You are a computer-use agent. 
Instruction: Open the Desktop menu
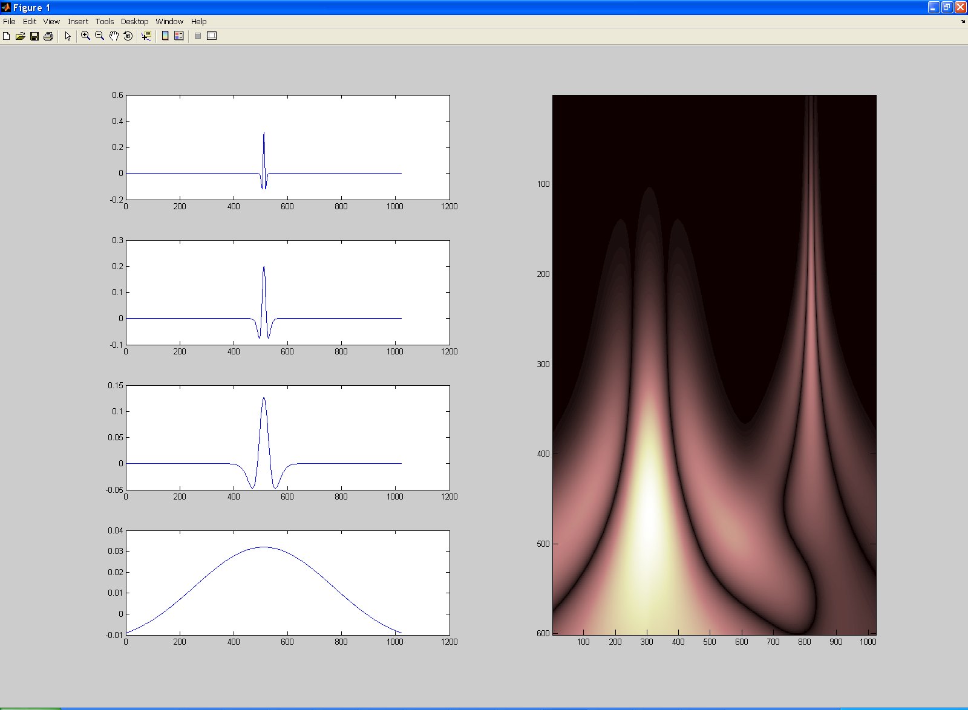pyautogui.click(x=134, y=21)
